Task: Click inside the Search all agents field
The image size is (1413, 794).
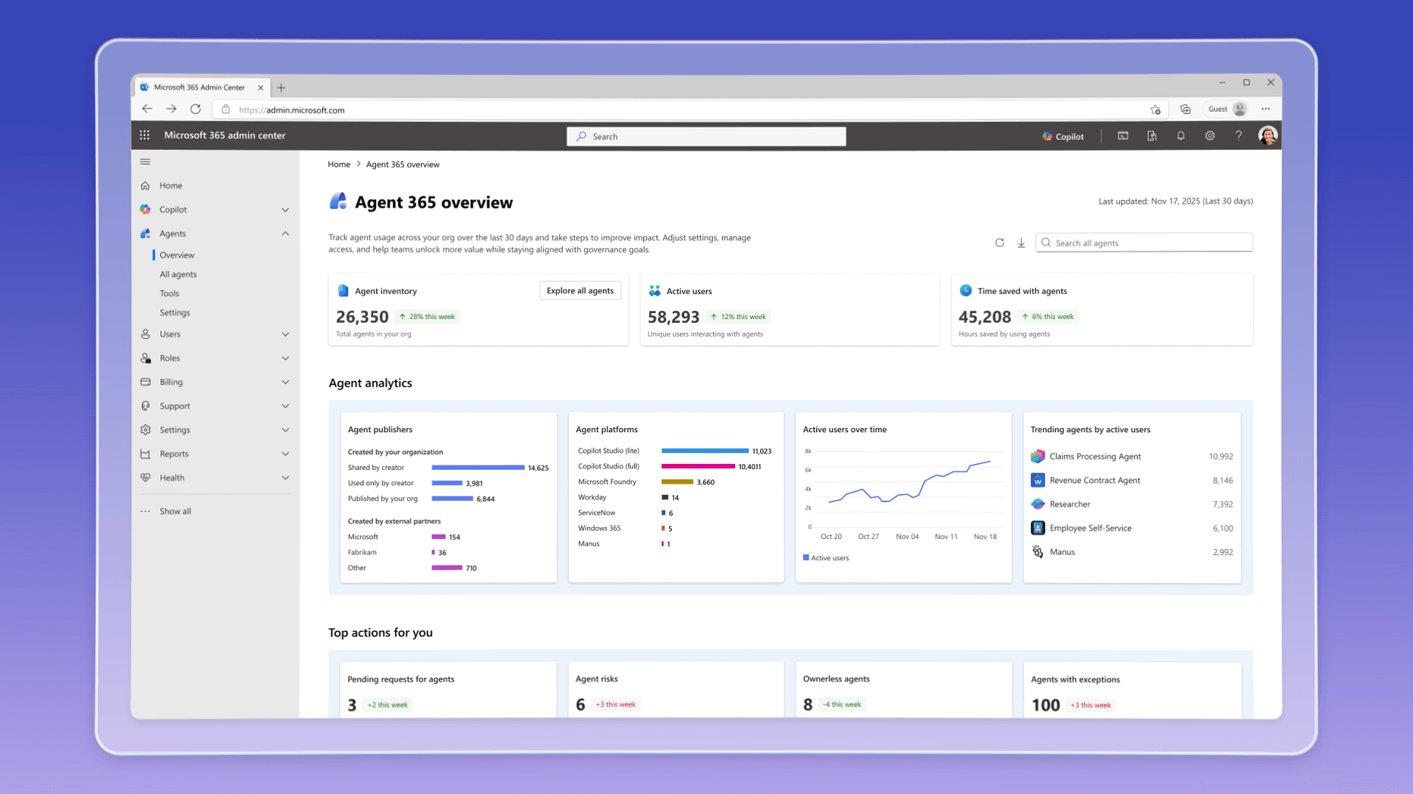Action: click(x=1144, y=243)
